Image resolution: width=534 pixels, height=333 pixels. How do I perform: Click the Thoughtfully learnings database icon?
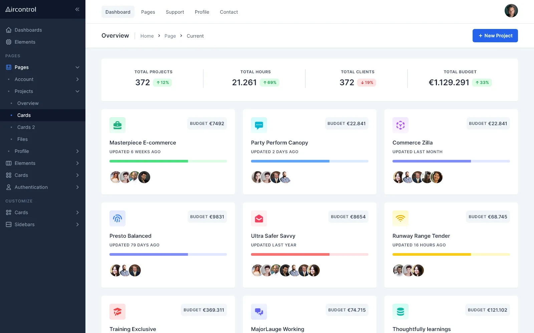point(400,312)
